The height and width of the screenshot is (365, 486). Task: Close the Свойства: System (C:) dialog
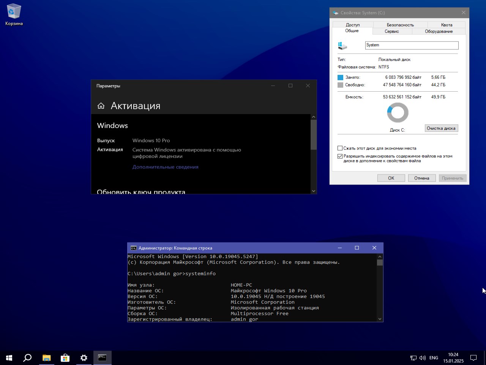pyautogui.click(x=463, y=13)
